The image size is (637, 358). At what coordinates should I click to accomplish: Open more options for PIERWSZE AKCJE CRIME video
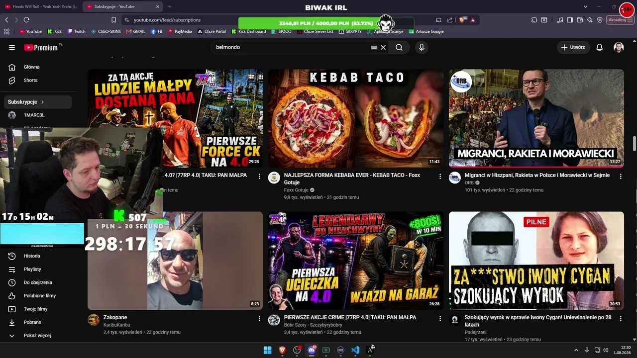click(440, 318)
